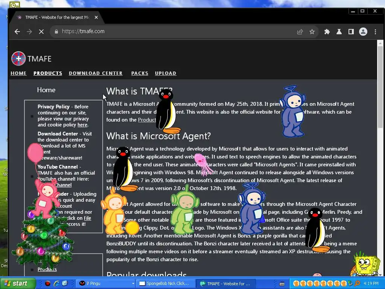This screenshot has width=385, height=289.
Task: Click the sidebar 'Home' heading
Action: pos(46,90)
